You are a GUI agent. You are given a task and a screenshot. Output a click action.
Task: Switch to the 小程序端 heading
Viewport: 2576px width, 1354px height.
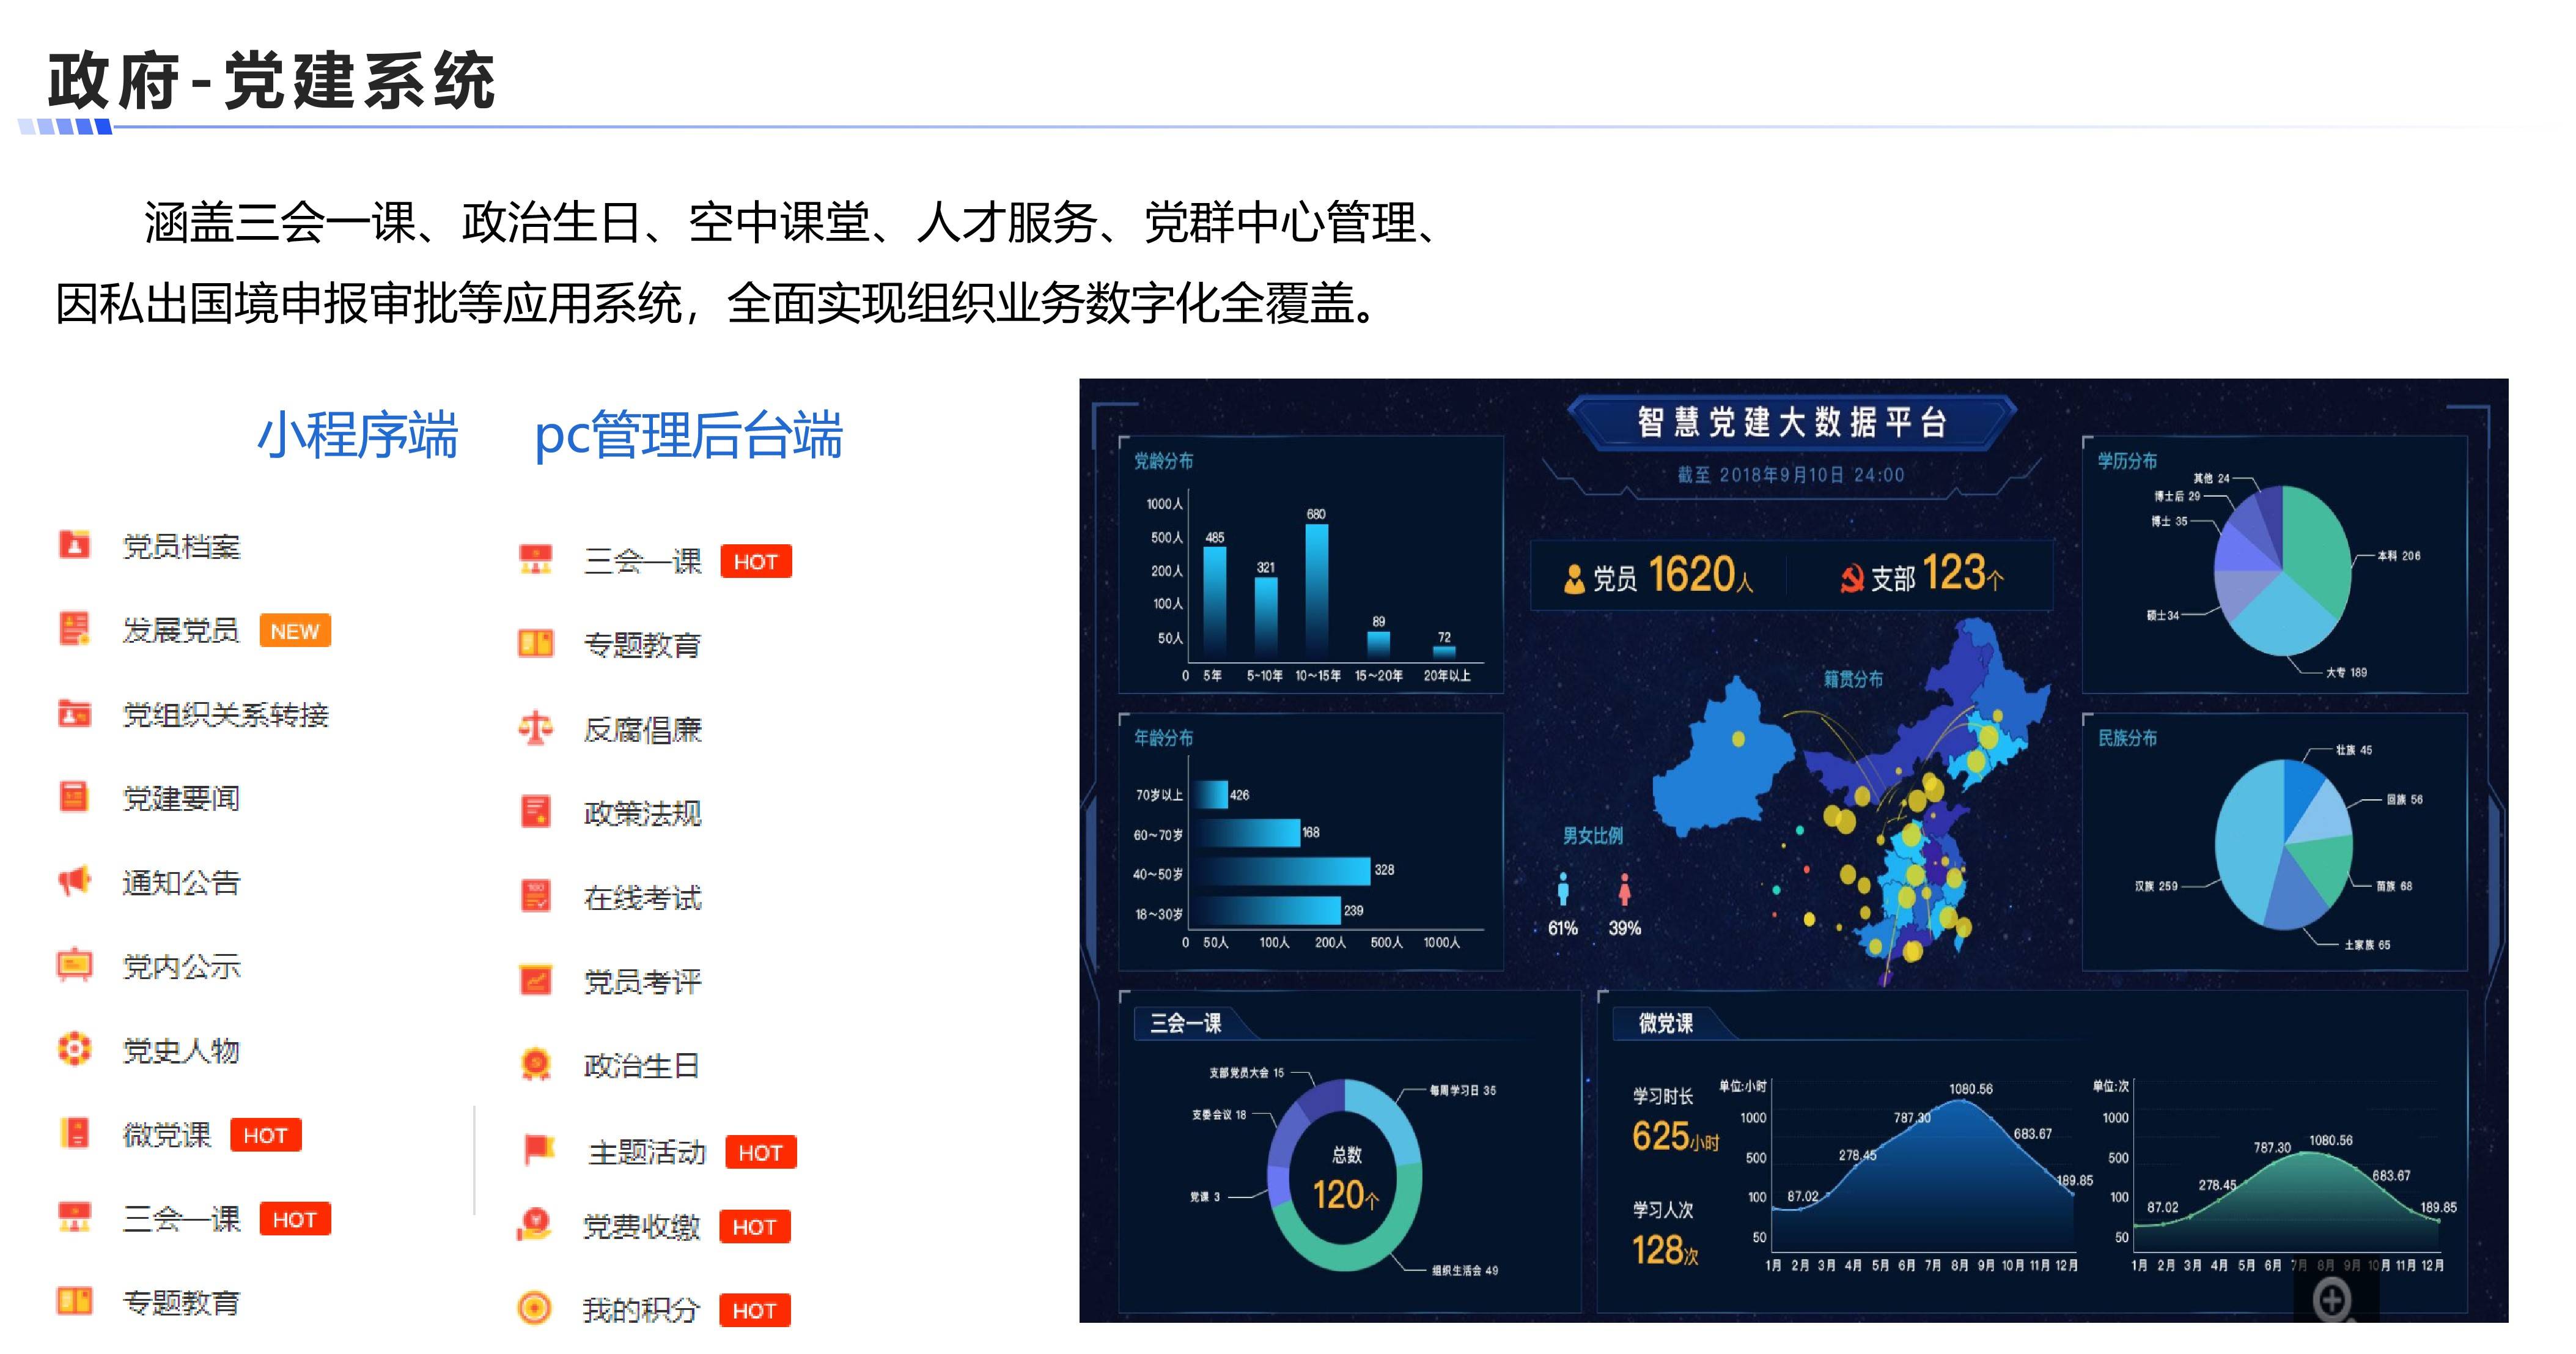click(357, 435)
